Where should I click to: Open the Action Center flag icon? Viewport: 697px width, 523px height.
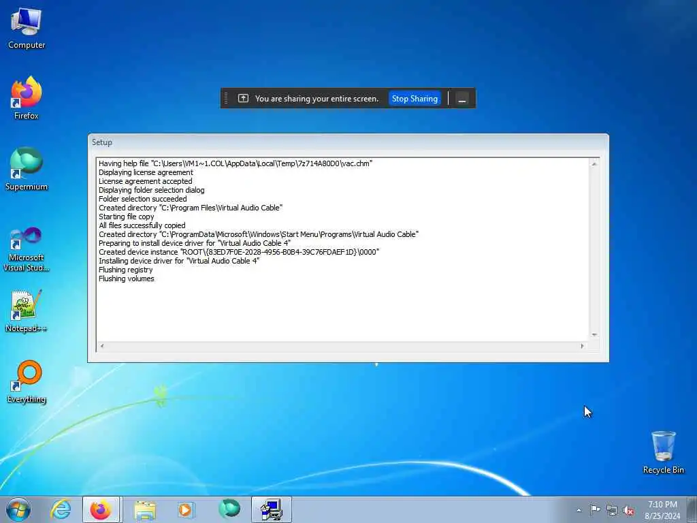point(595,510)
